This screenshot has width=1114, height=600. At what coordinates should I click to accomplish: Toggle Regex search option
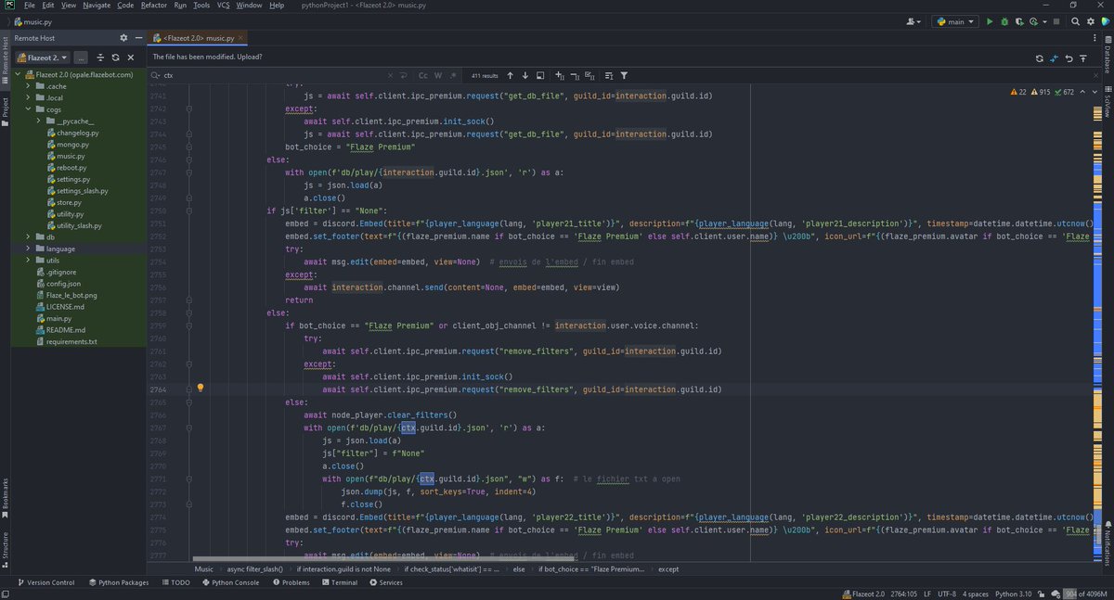click(452, 75)
